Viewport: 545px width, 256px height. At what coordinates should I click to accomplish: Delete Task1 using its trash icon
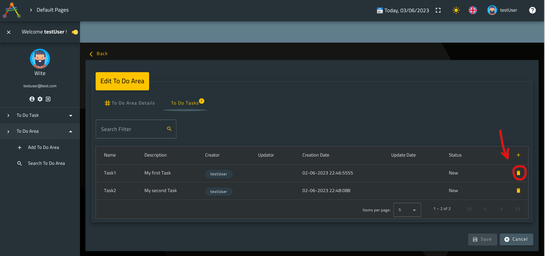coord(518,173)
